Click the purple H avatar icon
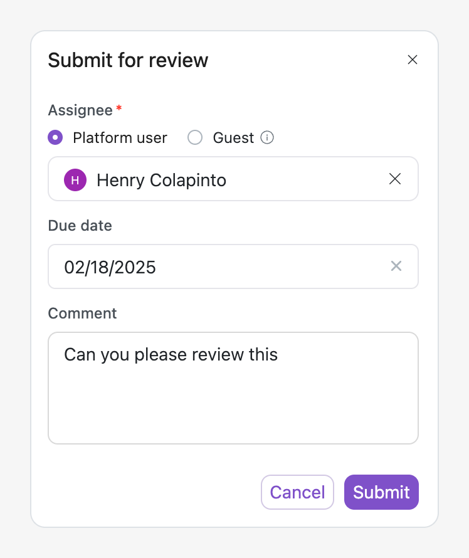The height and width of the screenshot is (558, 469). pos(75,180)
